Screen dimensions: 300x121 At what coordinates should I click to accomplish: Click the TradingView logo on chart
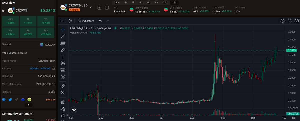(74, 110)
